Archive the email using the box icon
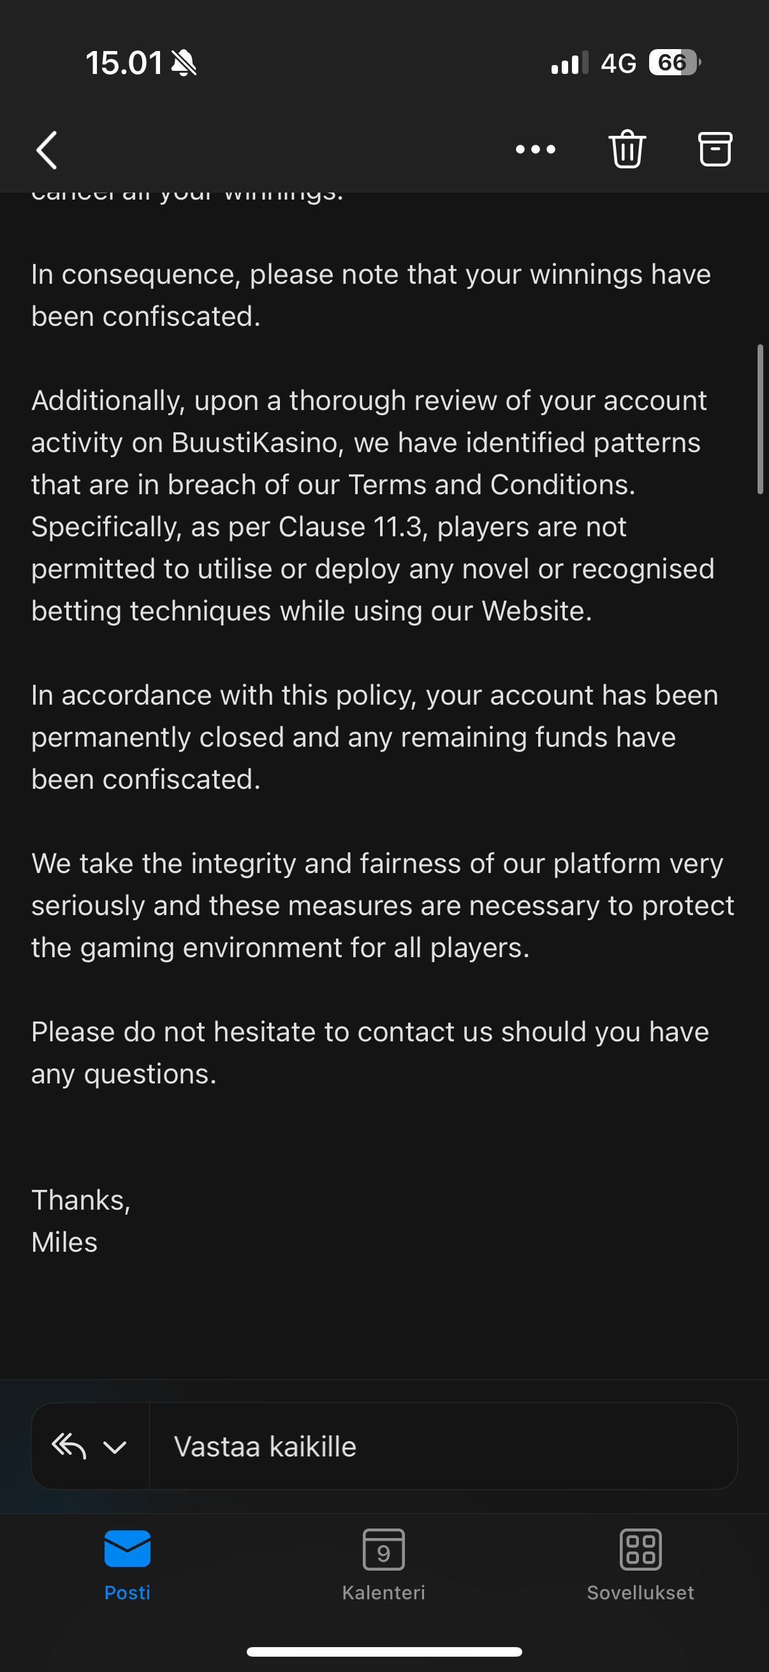The image size is (769, 1672). [x=715, y=149]
